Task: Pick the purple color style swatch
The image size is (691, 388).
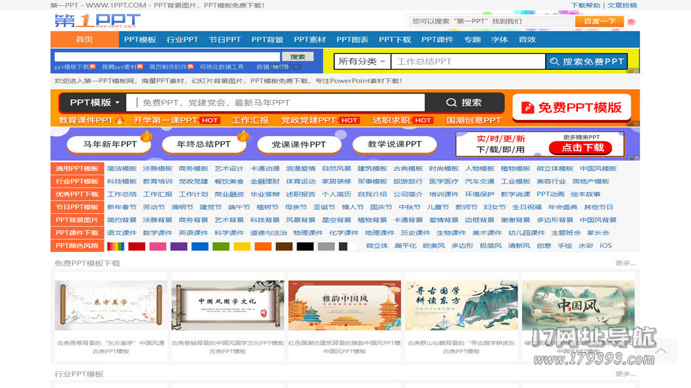Action: (179, 246)
